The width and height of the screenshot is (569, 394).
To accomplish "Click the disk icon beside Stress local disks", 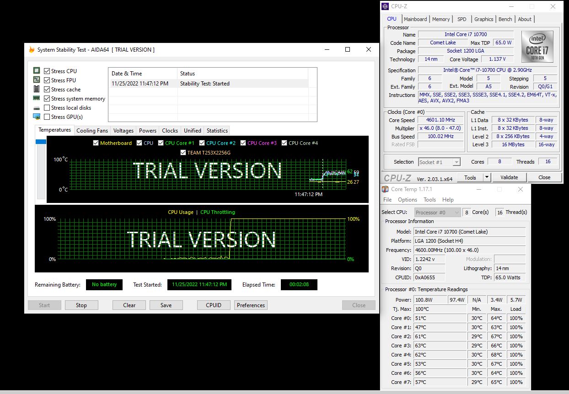I will pos(37,108).
